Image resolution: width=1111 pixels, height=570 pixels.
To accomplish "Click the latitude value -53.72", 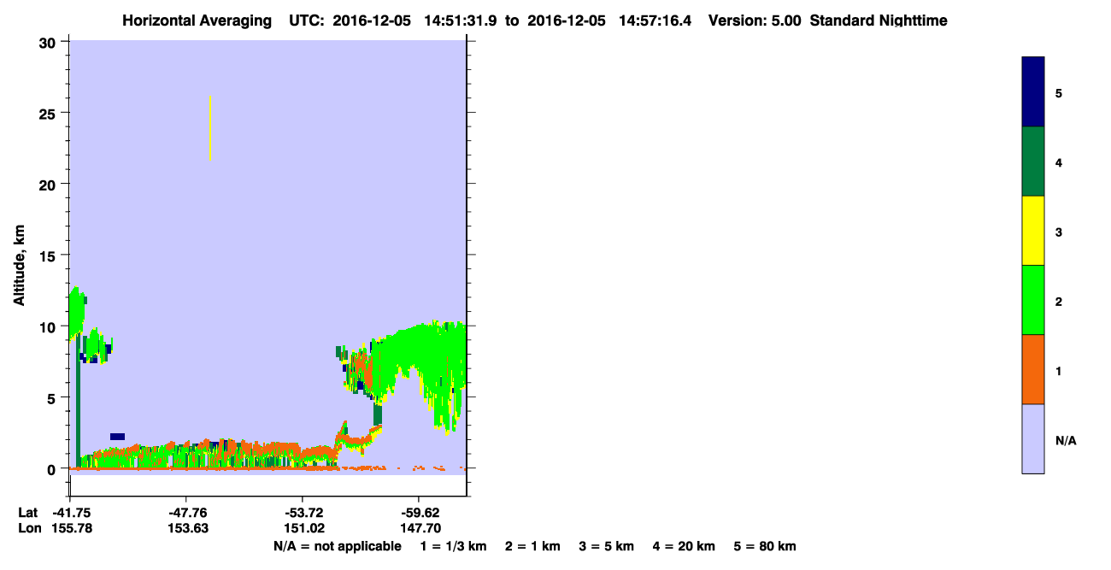I will 303,513.
